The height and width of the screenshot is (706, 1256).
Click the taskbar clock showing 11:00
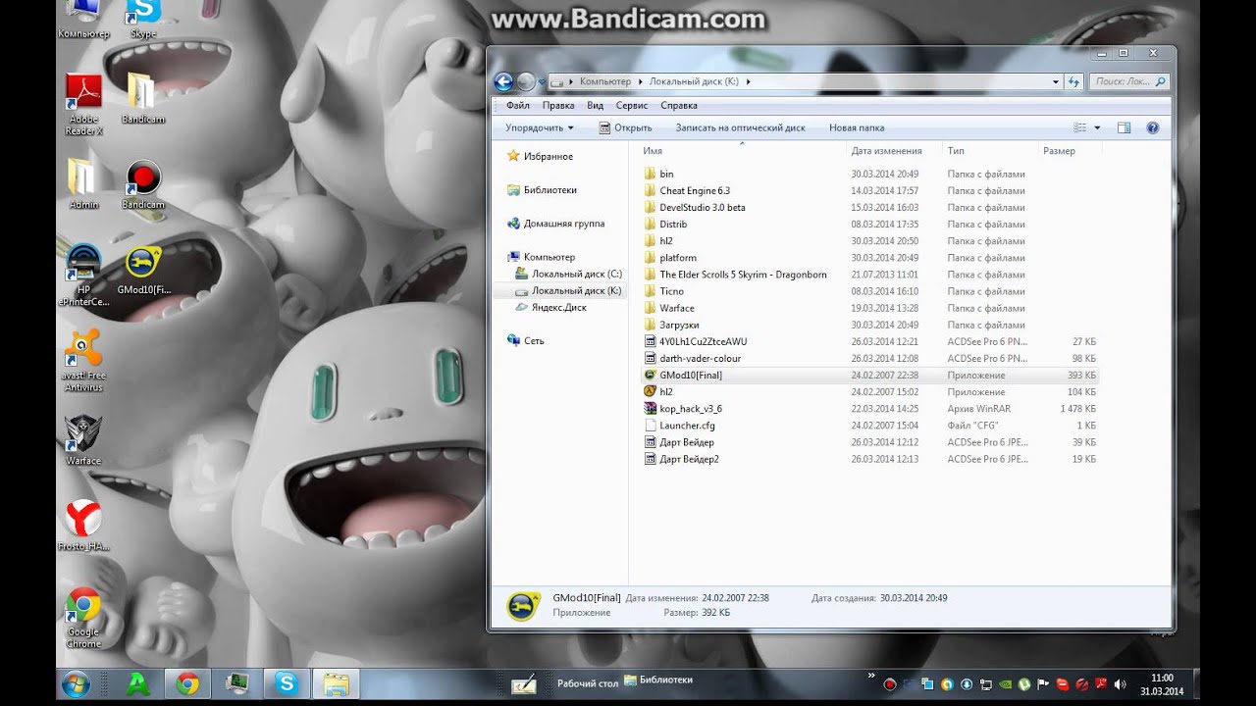[1162, 683]
